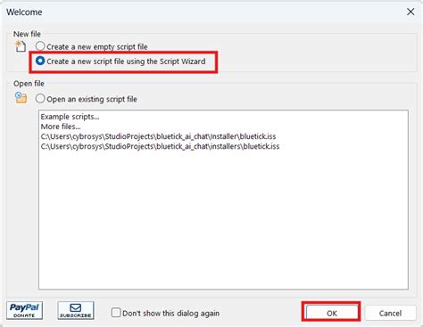Click the new document icon under New file
This screenshot has width=423, height=327.
click(21, 46)
